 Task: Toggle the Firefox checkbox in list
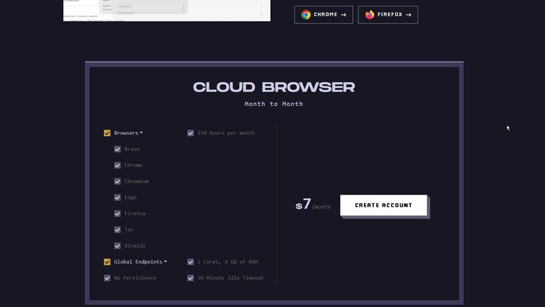[x=117, y=214]
